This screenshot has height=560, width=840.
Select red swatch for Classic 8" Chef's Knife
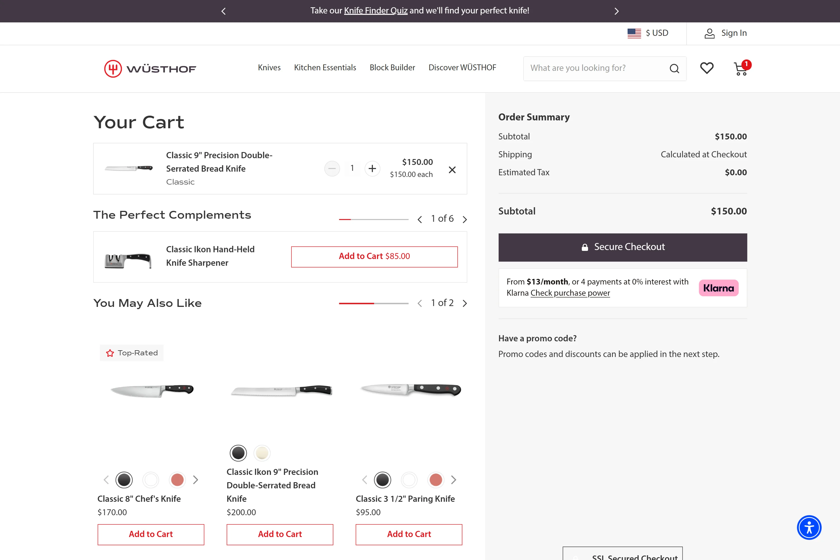pos(177,480)
